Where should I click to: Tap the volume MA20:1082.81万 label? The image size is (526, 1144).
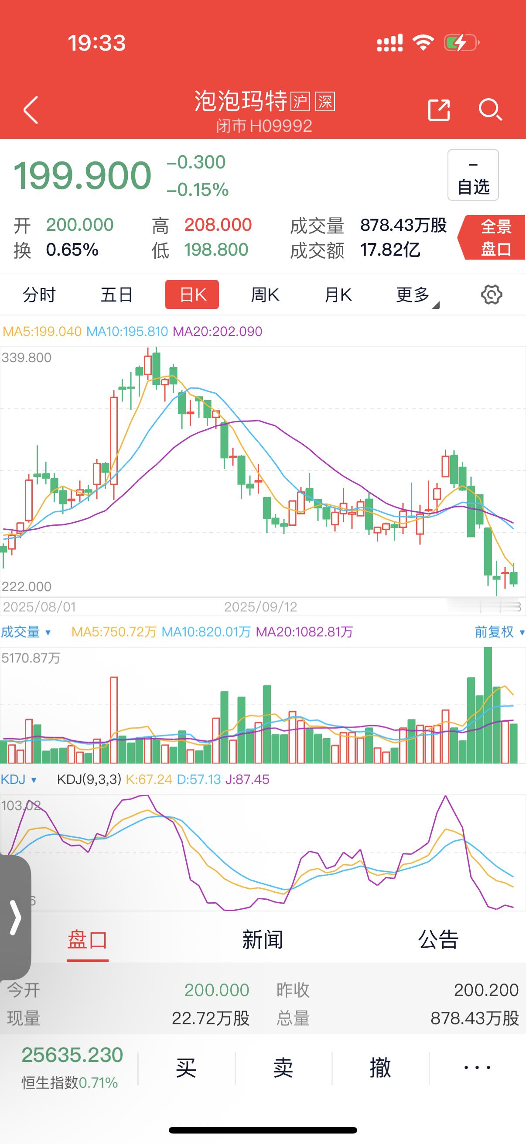tap(304, 632)
